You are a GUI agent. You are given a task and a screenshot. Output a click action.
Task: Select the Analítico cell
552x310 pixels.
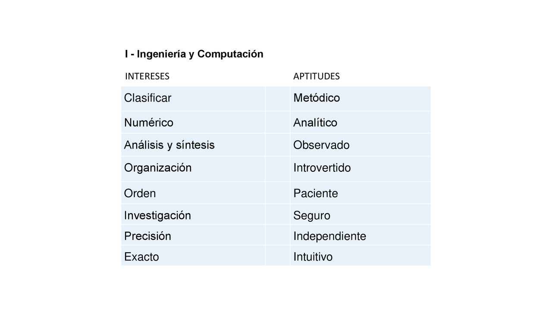click(x=360, y=122)
